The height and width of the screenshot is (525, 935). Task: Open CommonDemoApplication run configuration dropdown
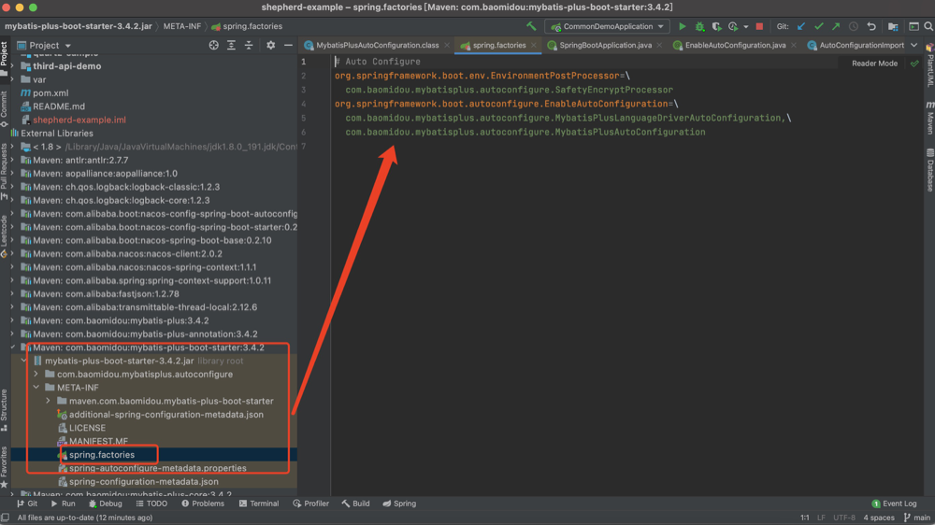point(607,26)
